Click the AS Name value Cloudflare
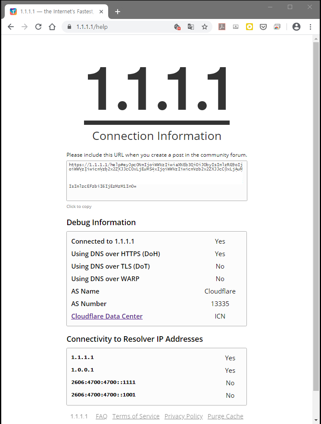The image size is (321, 424). coord(220,291)
